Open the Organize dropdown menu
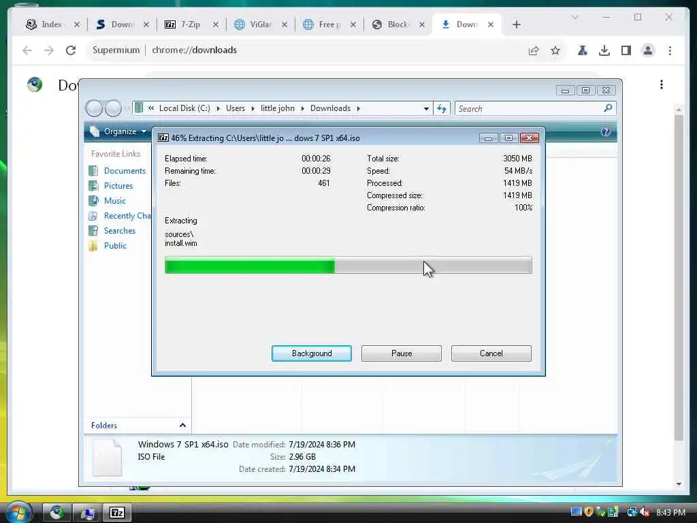 (118, 131)
